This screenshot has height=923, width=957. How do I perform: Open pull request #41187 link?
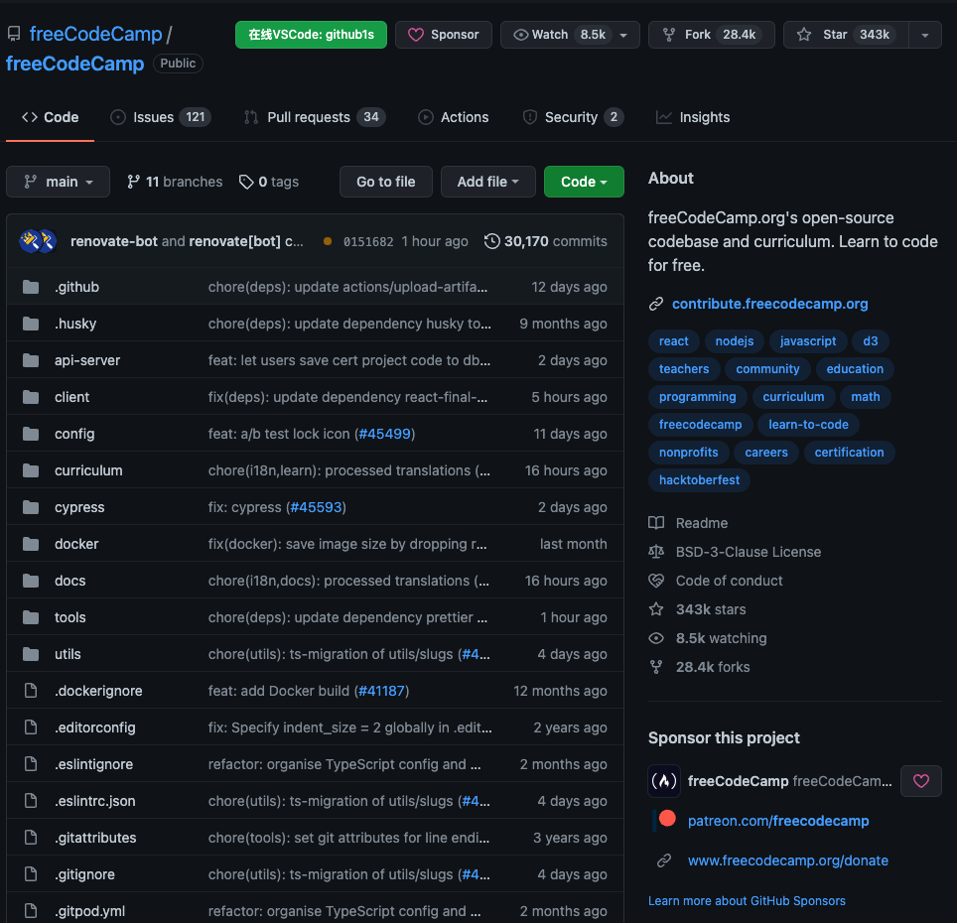[x=381, y=691]
